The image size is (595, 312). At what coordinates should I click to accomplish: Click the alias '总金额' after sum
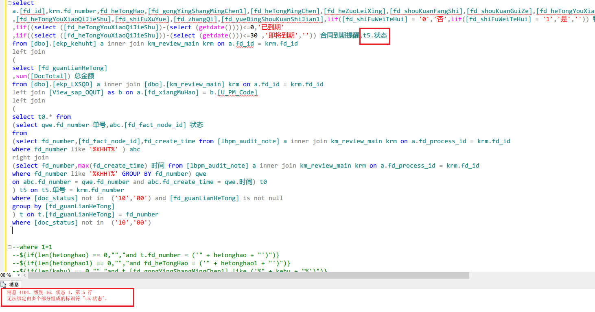click(85, 76)
